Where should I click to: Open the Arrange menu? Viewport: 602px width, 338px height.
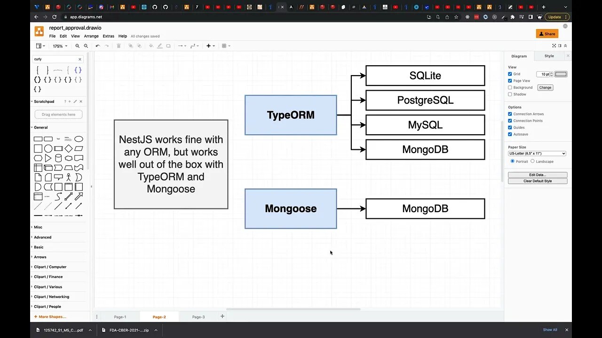click(x=91, y=36)
